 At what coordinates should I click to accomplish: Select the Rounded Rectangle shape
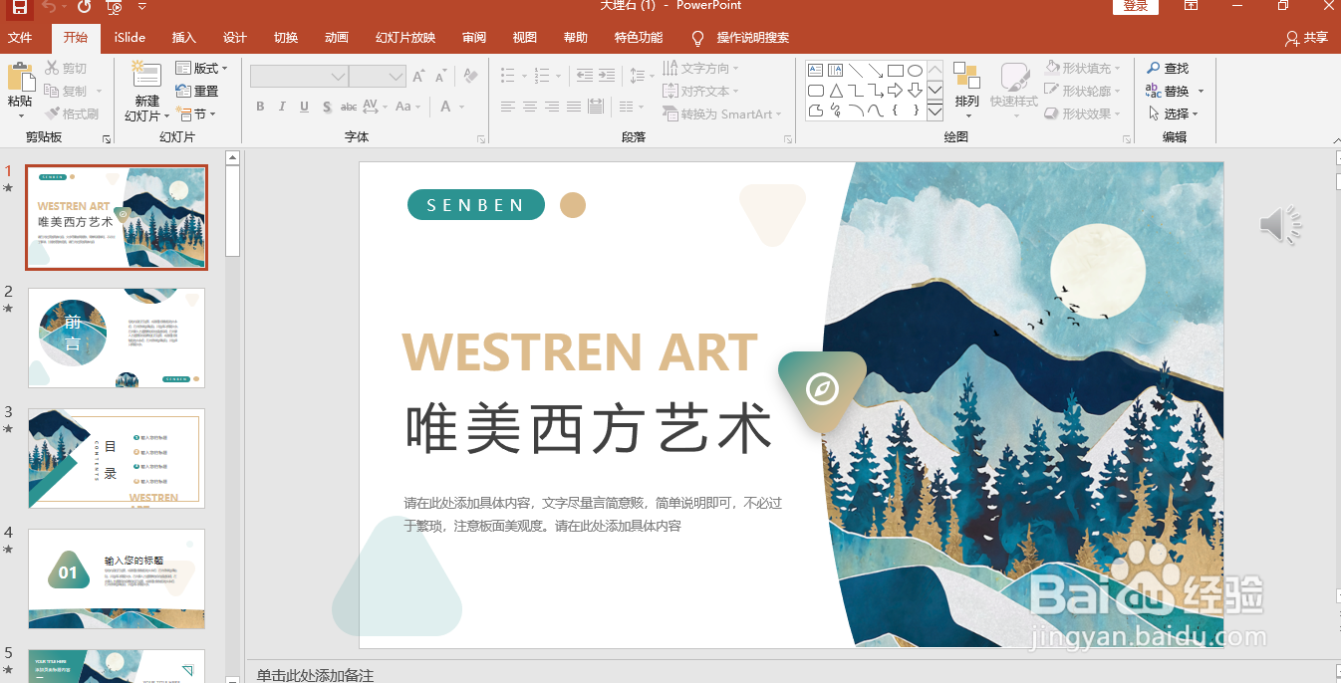pyautogui.click(x=815, y=91)
